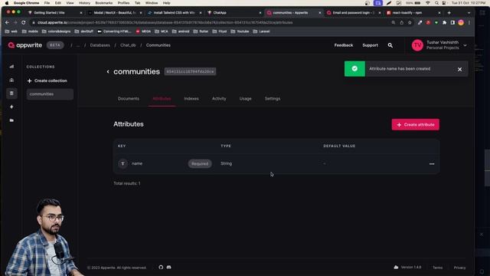
Task: Go to Databases in the breadcrumb
Action: click(100, 45)
